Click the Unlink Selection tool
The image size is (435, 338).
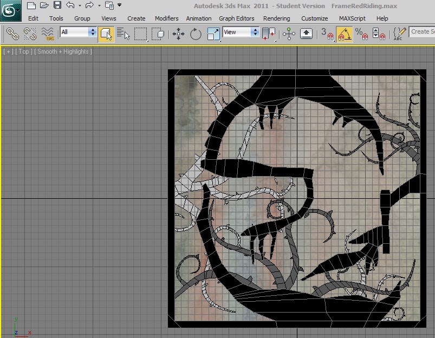30,34
